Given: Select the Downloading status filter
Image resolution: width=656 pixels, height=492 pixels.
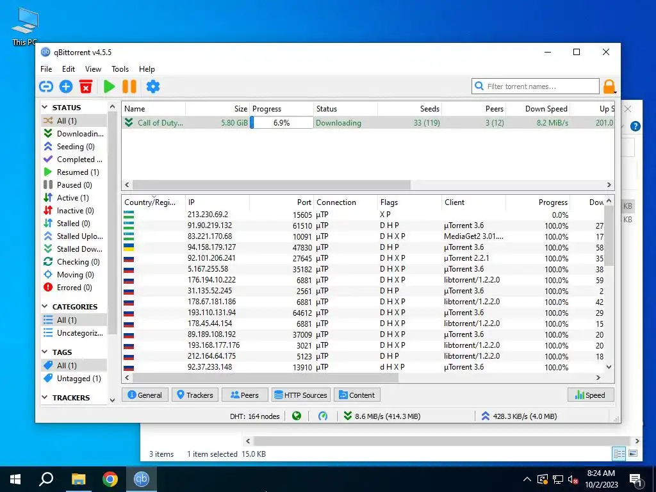Looking at the screenshot, I should [74, 133].
